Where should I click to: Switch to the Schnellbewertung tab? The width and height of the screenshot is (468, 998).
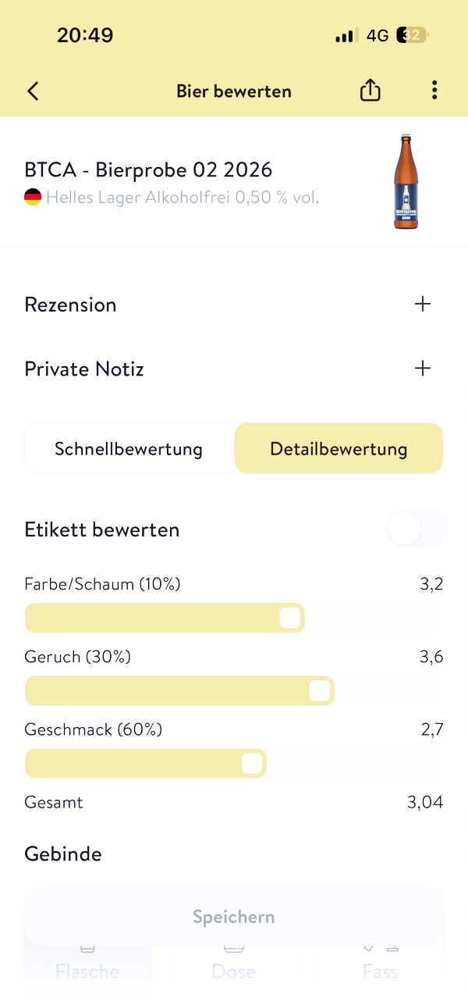coord(129,449)
